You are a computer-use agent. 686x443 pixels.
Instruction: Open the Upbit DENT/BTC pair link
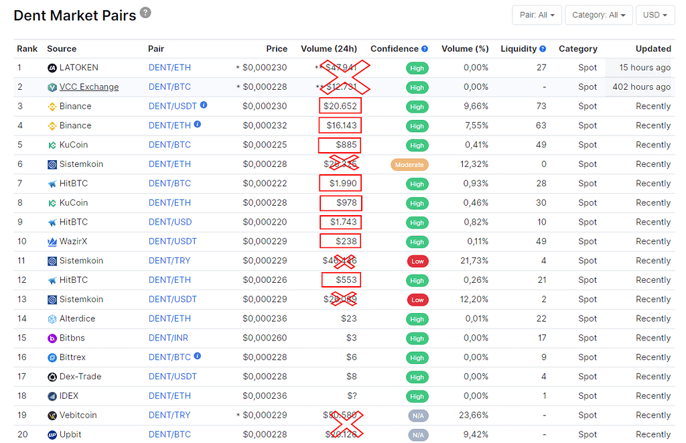pos(169,435)
